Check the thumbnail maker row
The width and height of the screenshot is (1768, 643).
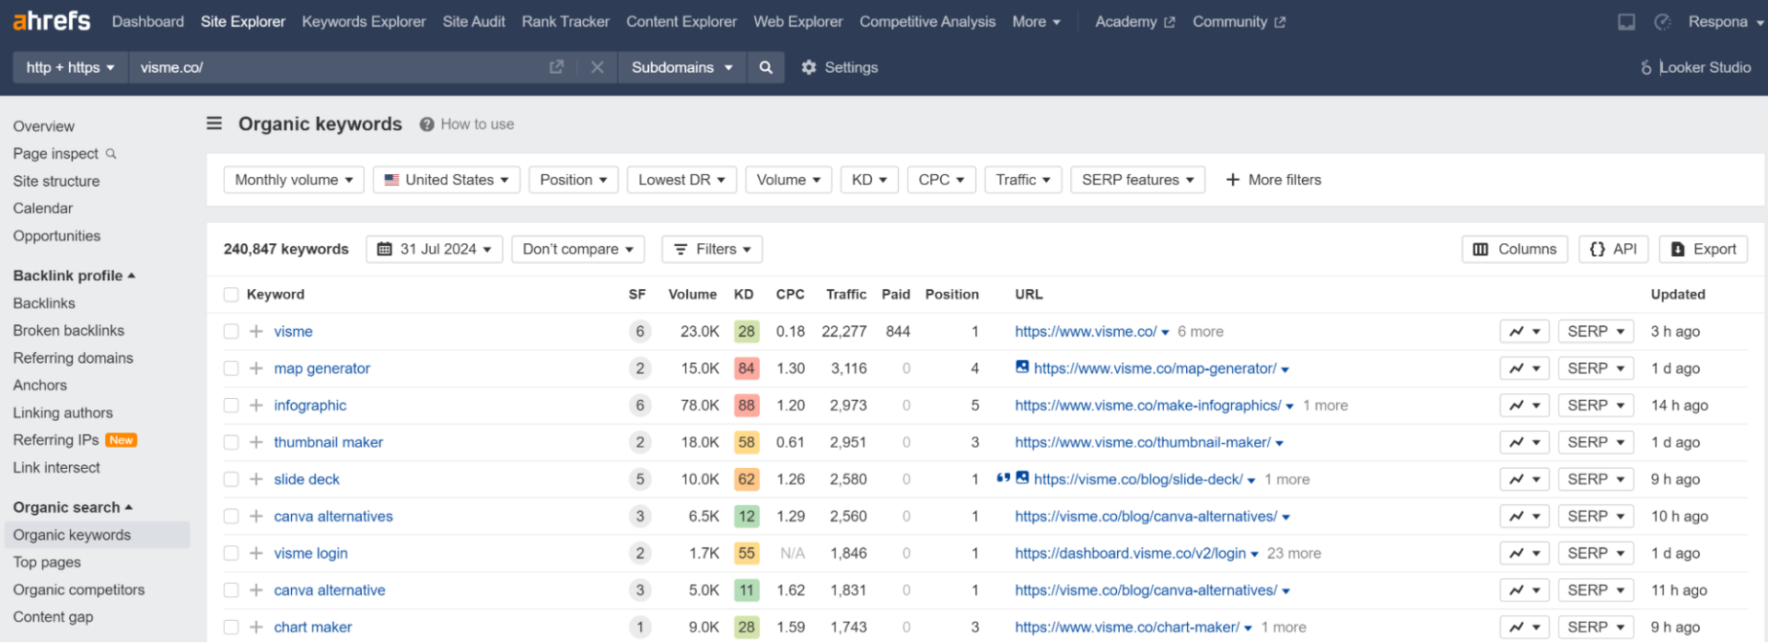click(231, 442)
